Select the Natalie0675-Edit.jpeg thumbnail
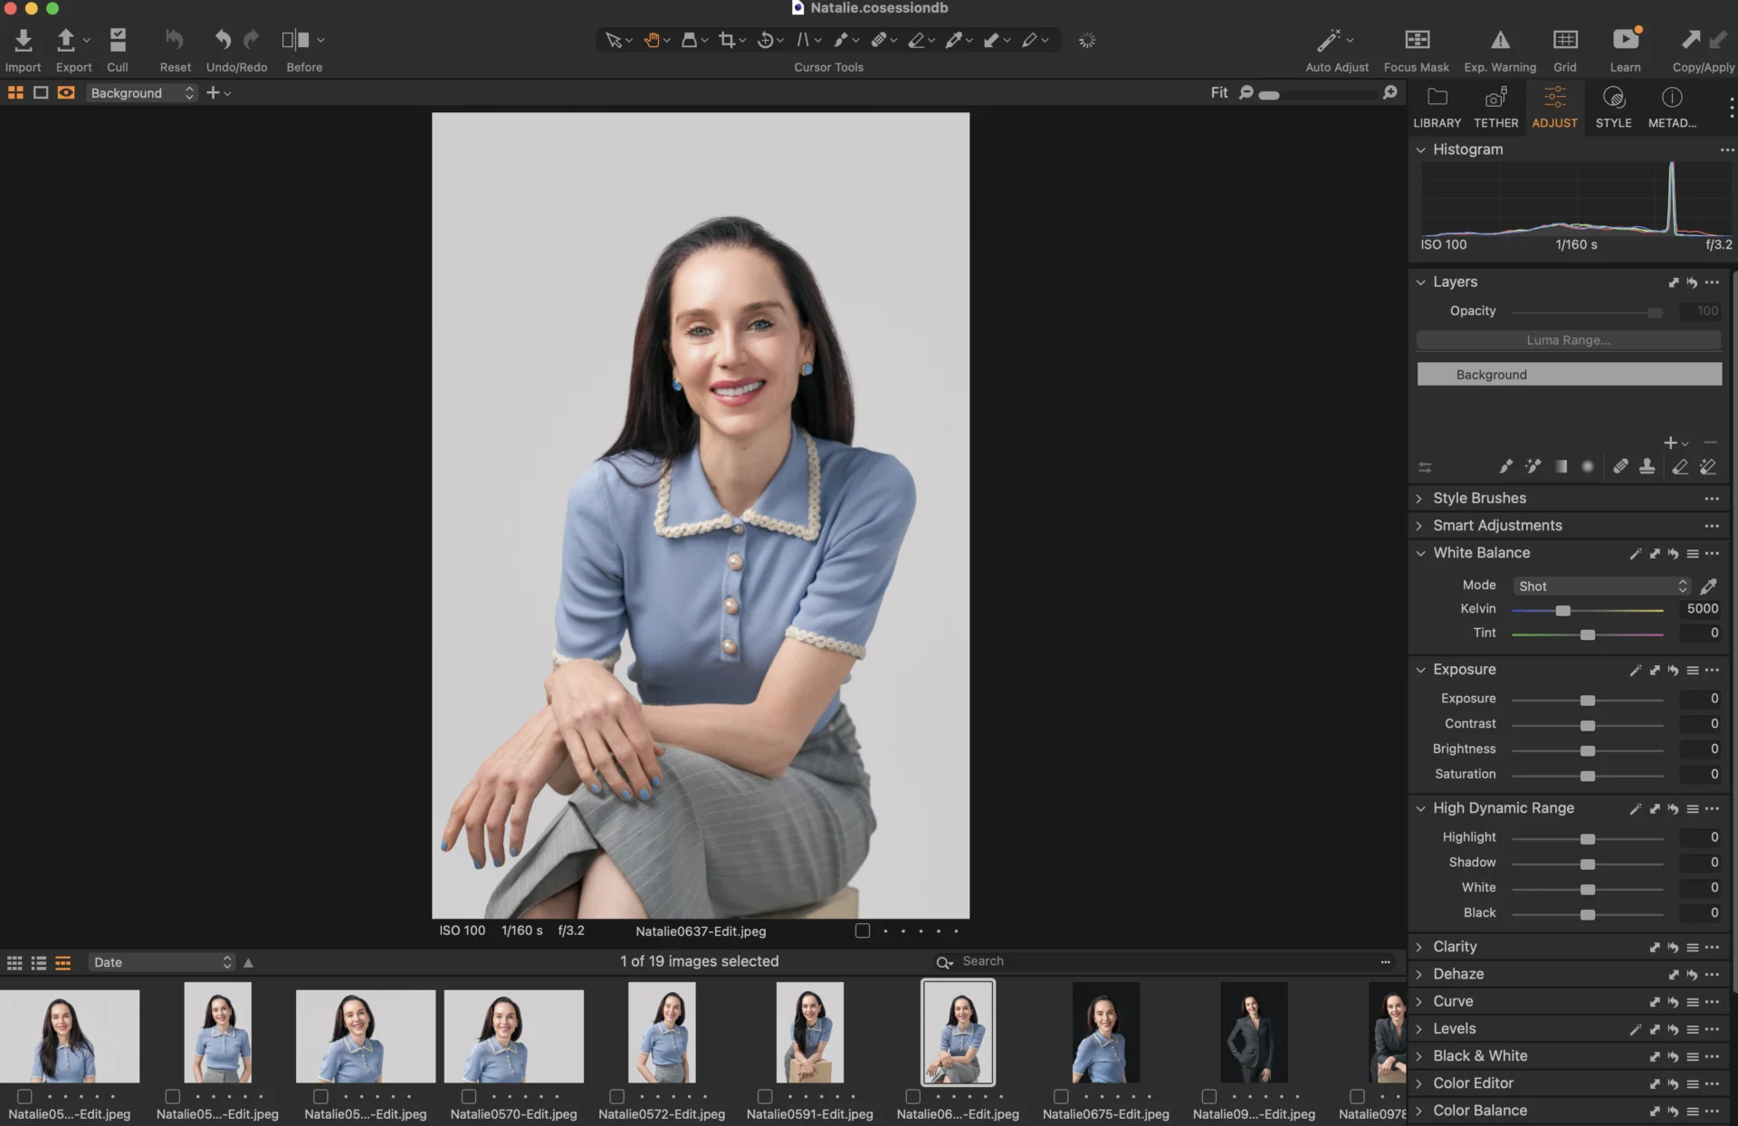The width and height of the screenshot is (1738, 1126). click(1105, 1032)
